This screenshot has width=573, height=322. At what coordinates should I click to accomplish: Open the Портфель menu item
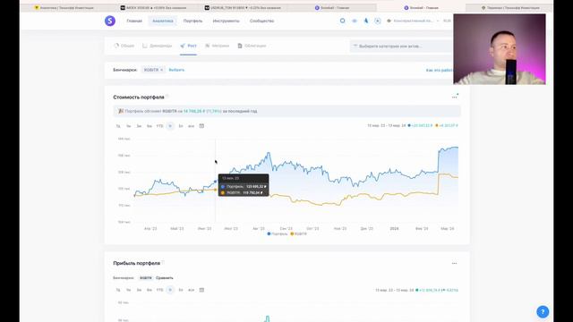point(192,21)
